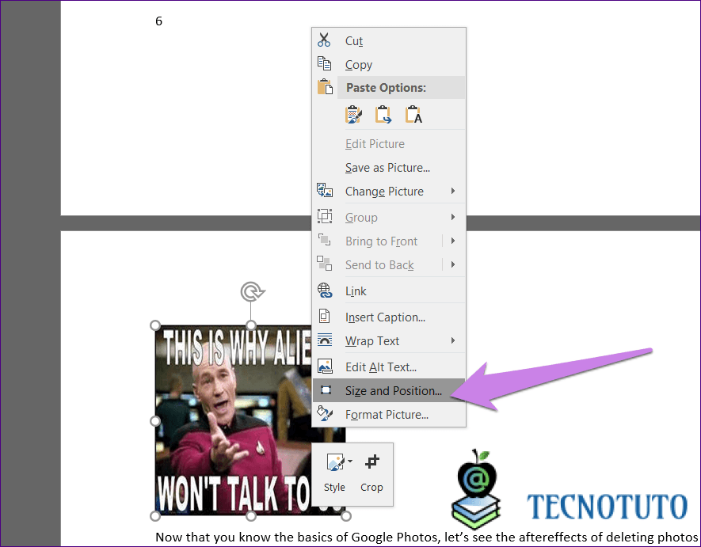Click the middle-left resize handle of picture
Image resolution: width=701 pixels, height=547 pixels.
pyautogui.click(x=155, y=421)
